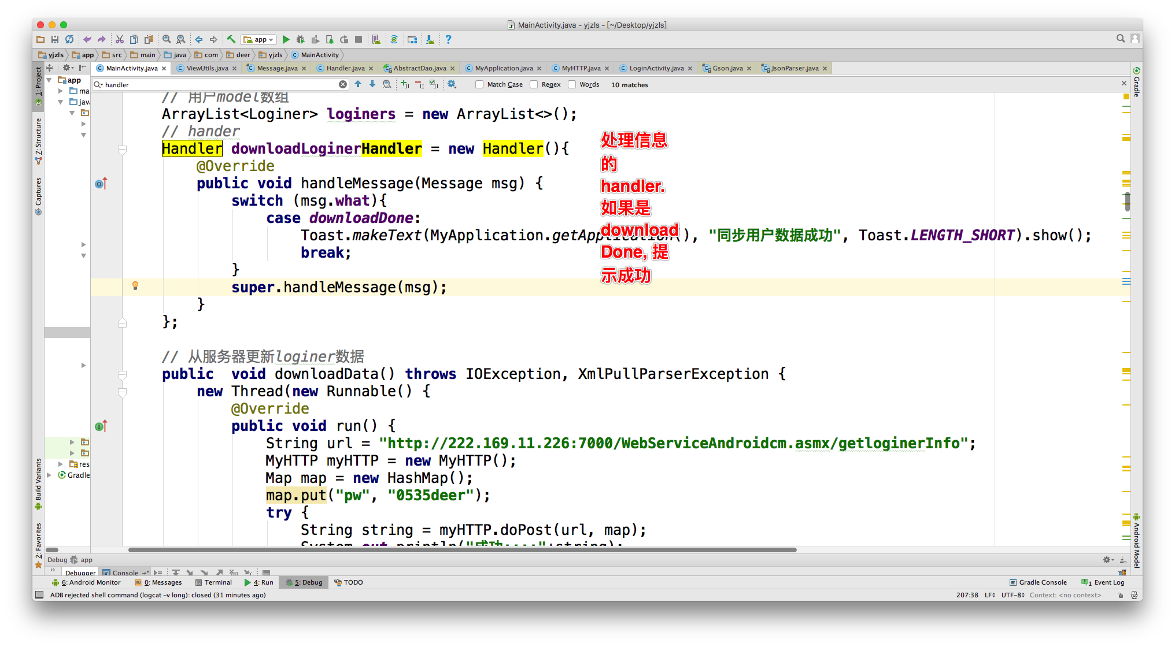
Task: Click the Sync Project with Gradle icon
Action: [394, 39]
